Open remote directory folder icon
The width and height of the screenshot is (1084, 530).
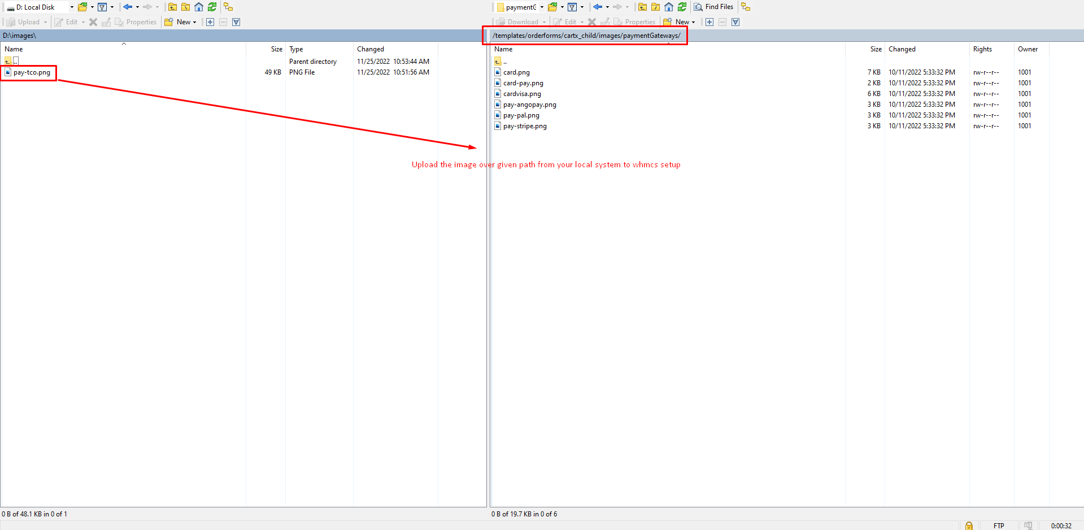coord(552,7)
